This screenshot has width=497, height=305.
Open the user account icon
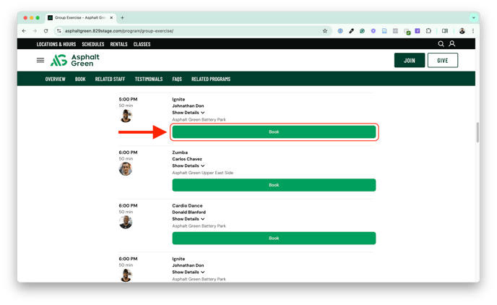coord(452,44)
